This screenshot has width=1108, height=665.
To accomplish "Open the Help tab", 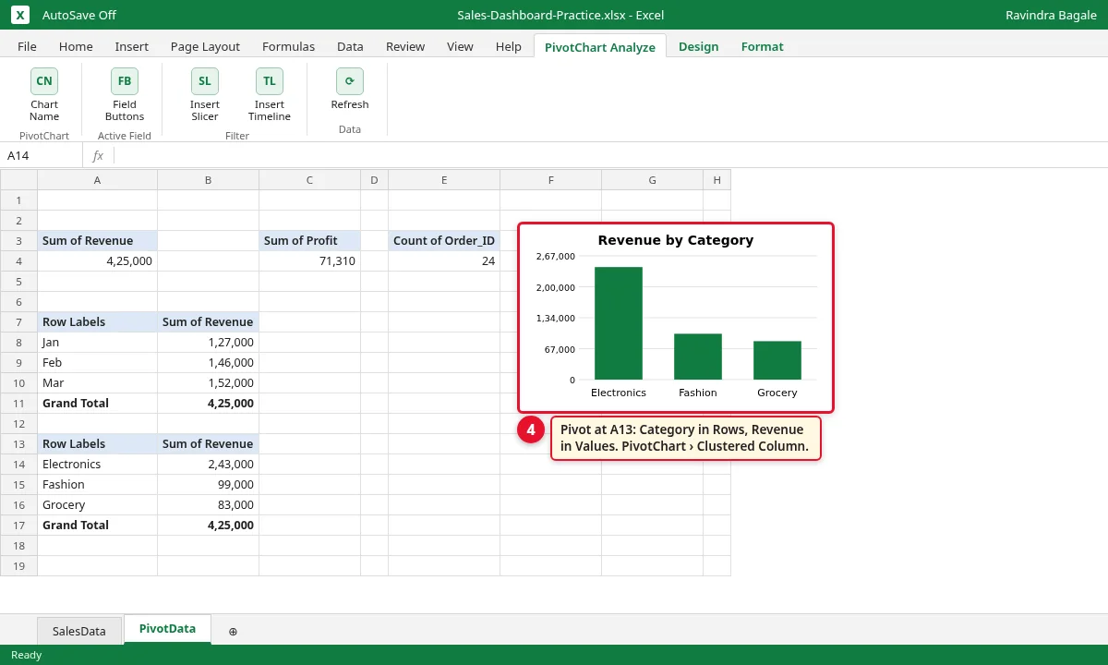I will [509, 46].
